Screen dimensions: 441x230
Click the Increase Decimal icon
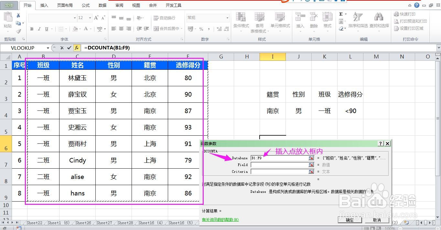pyautogui.click(x=220, y=29)
